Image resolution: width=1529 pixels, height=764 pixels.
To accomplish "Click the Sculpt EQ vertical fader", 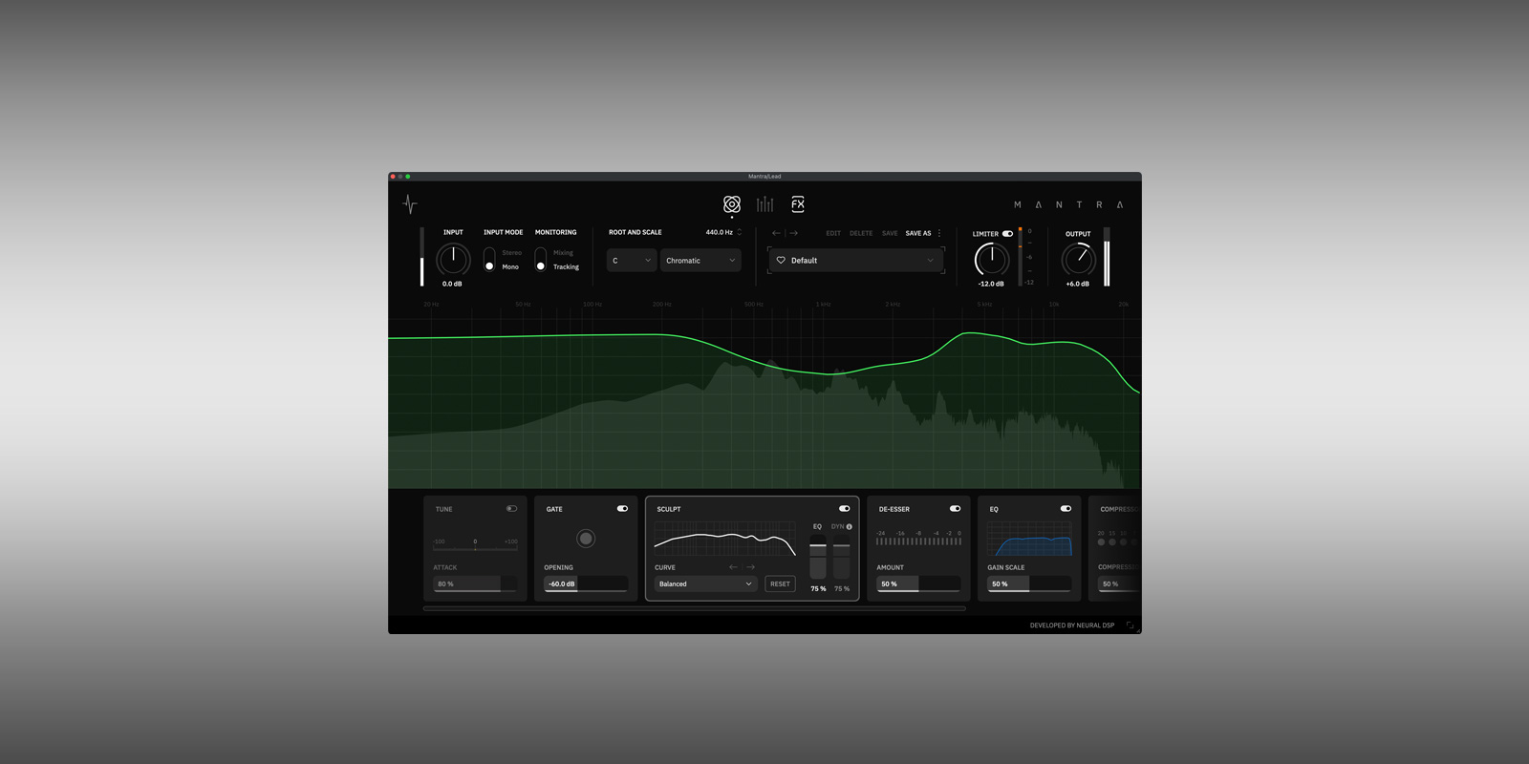I will [818, 558].
